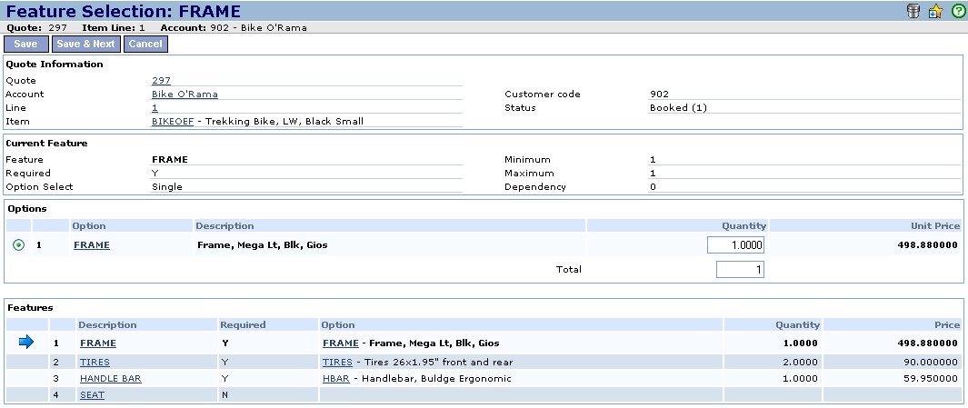Viewport: 968px width, 408px height.
Task: Open the TIRES feature description link
Action: pos(95,362)
